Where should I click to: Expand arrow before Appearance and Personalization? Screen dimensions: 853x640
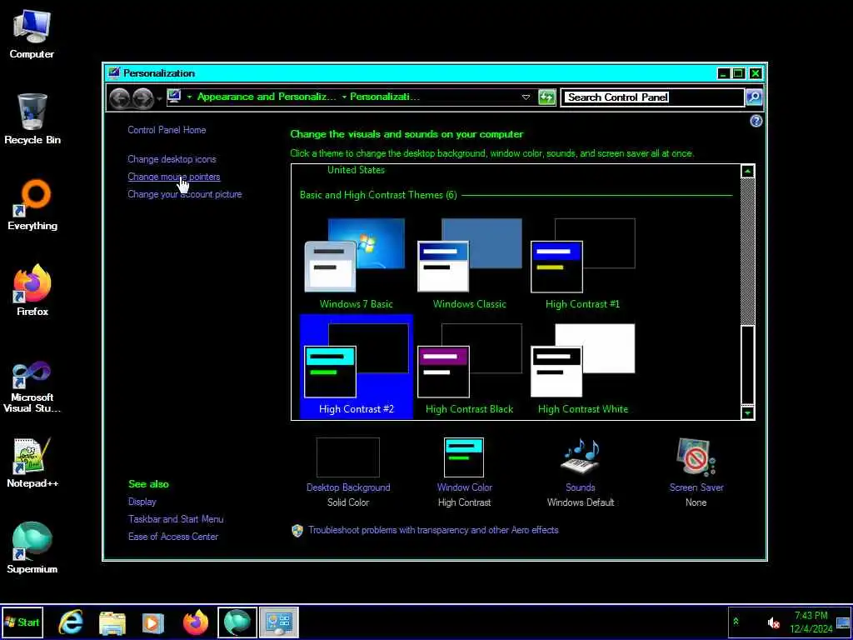pyautogui.click(x=190, y=97)
